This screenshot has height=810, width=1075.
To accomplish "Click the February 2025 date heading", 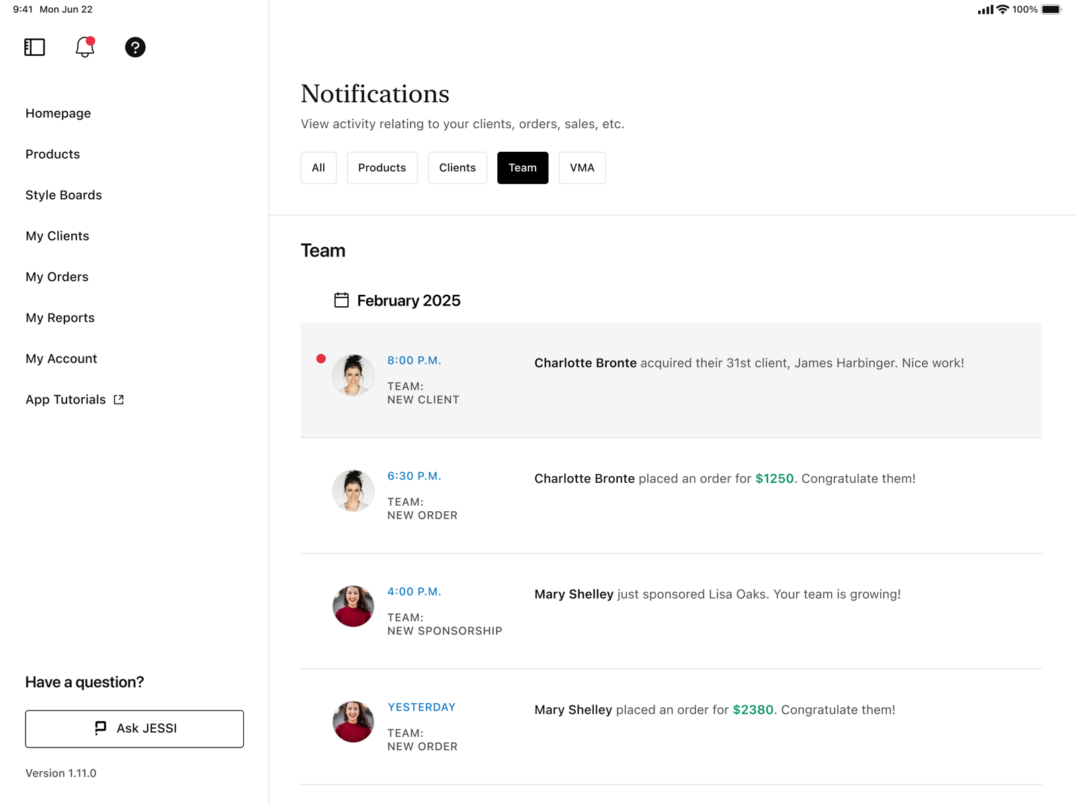I will [408, 301].
